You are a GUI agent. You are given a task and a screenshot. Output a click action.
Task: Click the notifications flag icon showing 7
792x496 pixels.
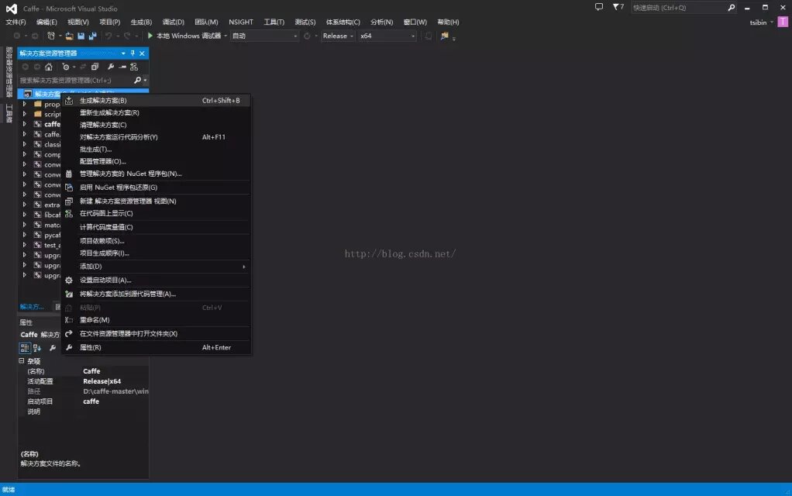[x=618, y=7]
